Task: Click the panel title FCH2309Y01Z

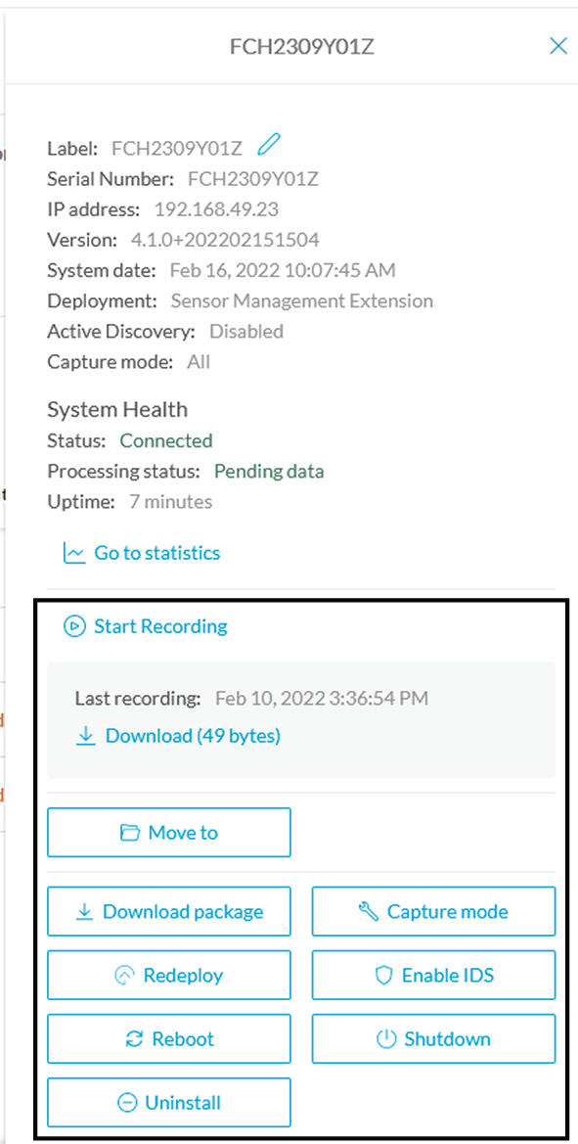Action: [x=302, y=47]
